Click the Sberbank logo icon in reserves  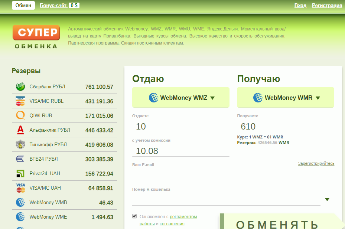tap(20, 87)
